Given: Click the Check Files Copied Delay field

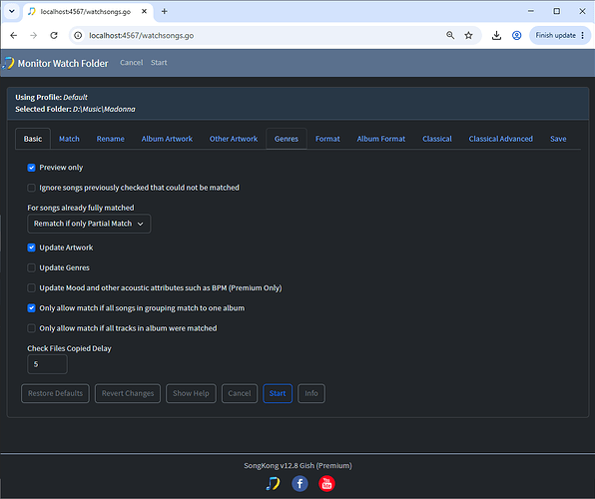Looking at the screenshot, I should [48, 364].
